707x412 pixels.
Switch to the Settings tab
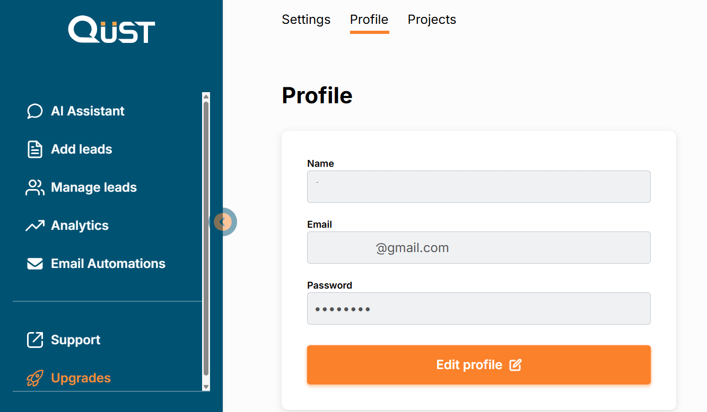pyautogui.click(x=306, y=20)
